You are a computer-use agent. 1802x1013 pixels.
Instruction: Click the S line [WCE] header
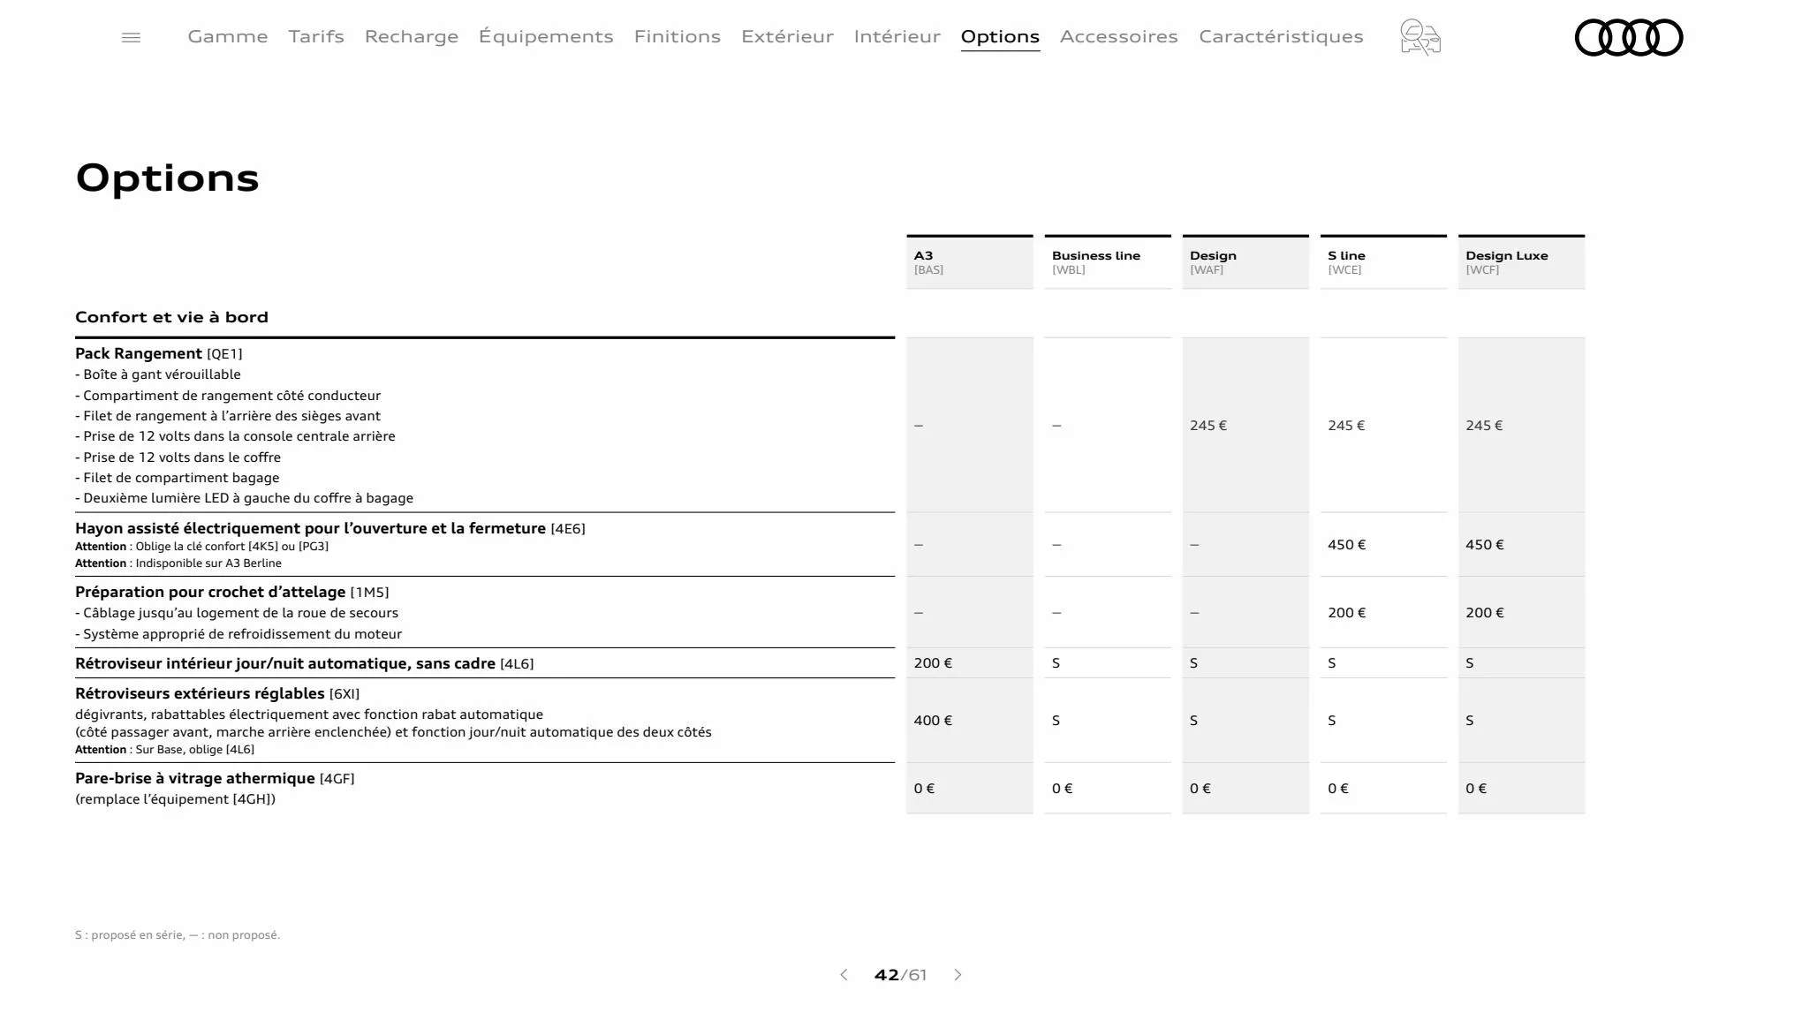(1383, 261)
